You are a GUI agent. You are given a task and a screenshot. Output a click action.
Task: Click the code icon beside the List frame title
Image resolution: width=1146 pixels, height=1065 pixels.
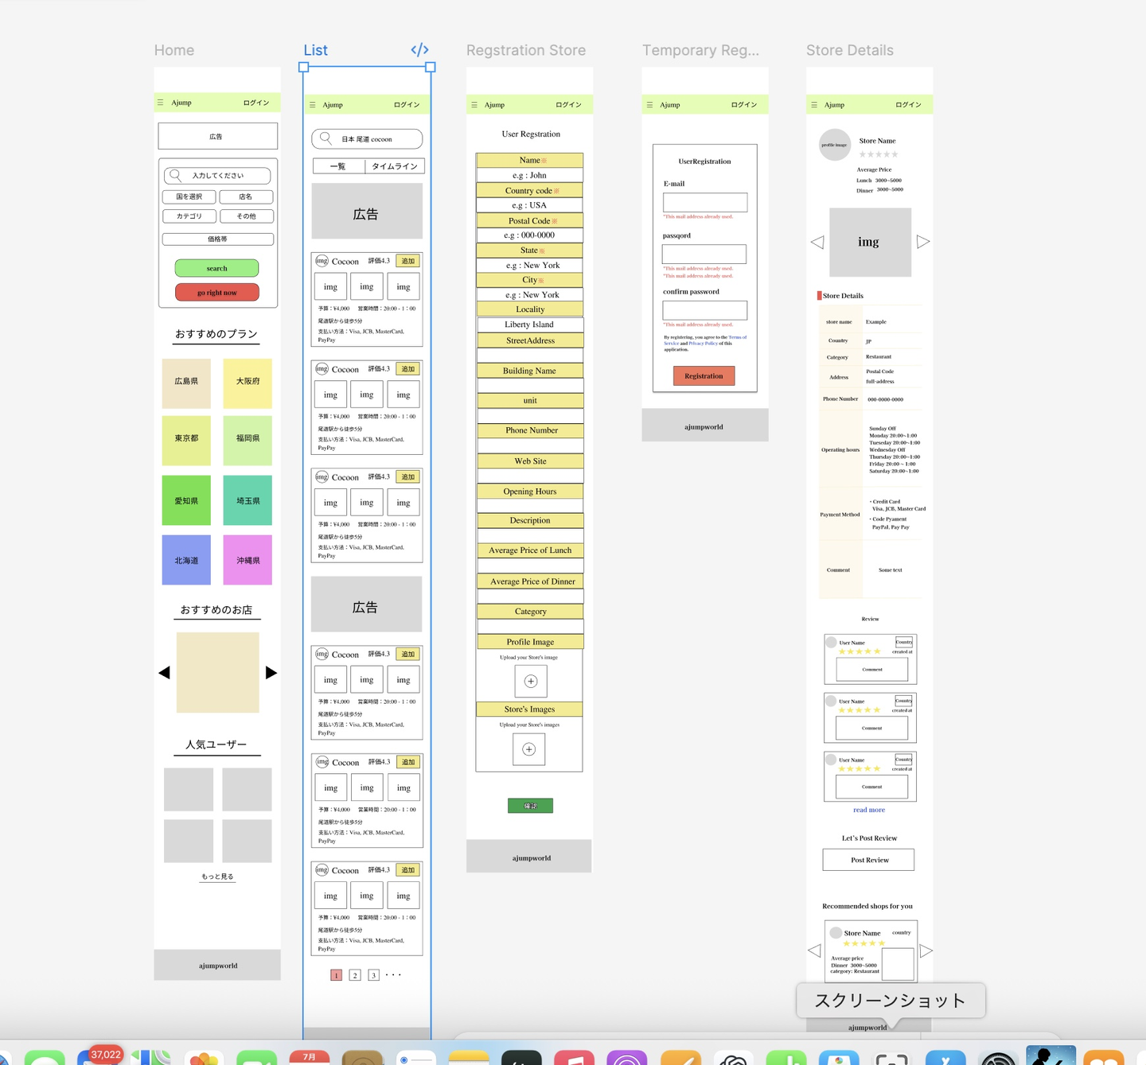419,50
